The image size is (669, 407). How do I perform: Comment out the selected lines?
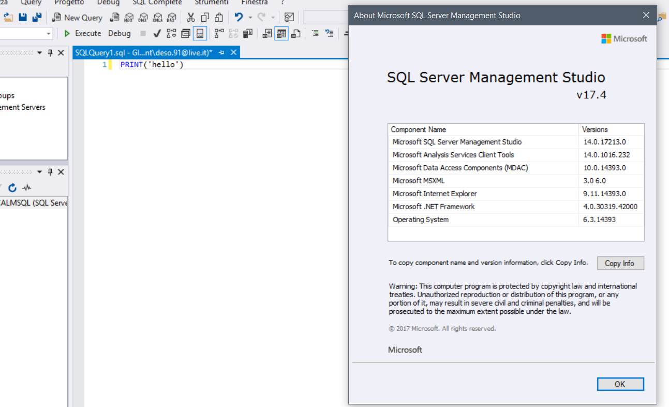(315, 34)
